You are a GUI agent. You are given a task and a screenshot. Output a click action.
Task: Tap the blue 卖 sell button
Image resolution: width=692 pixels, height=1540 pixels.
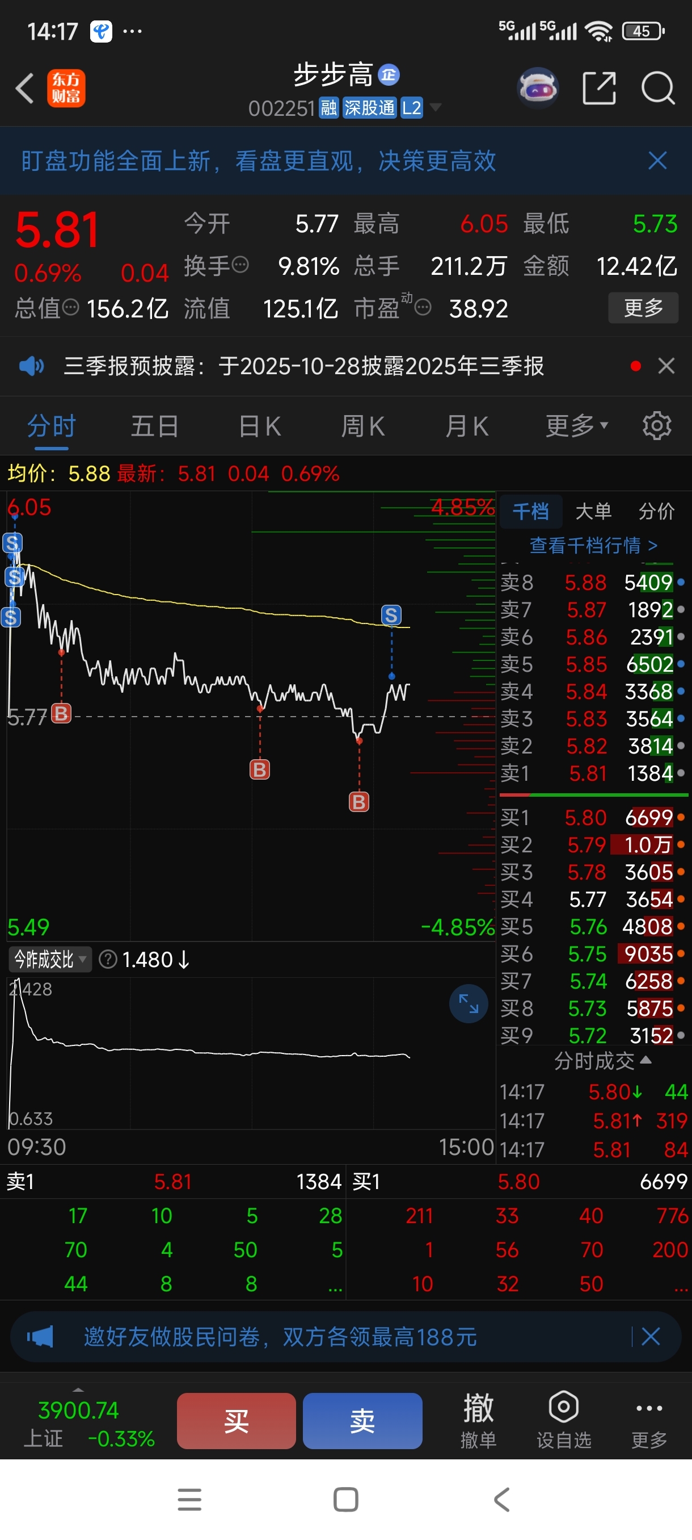coord(362,1421)
